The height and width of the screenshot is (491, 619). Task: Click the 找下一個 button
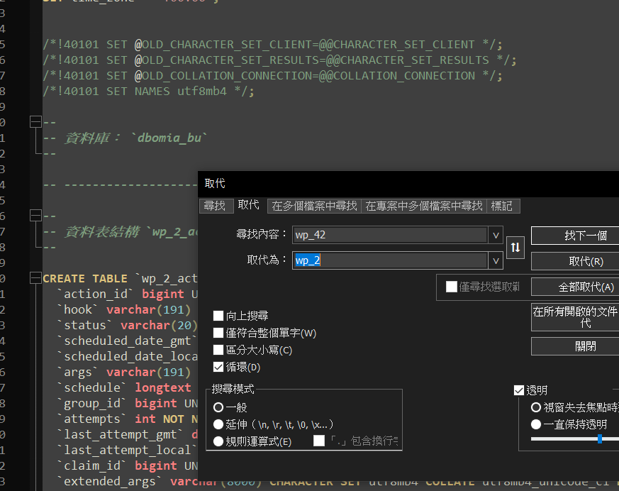(x=575, y=236)
